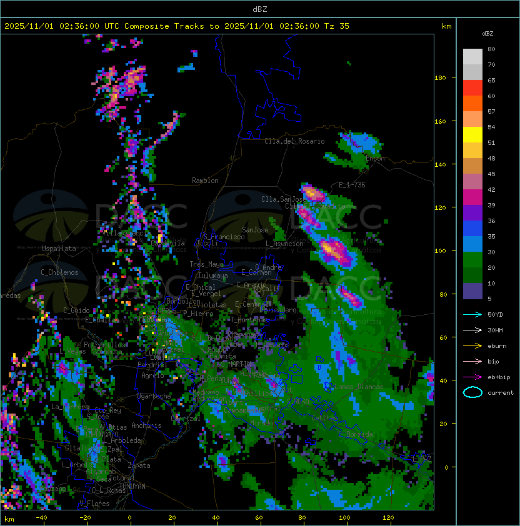Click the Perdriel town label
The width and height of the screenshot is (520, 526).
point(152,365)
